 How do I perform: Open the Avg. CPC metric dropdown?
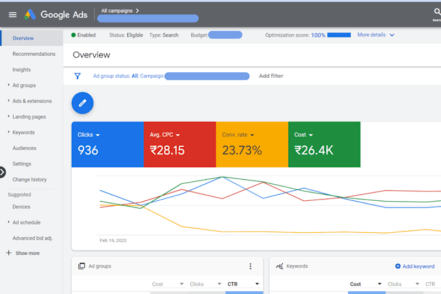click(x=178, y=135)
